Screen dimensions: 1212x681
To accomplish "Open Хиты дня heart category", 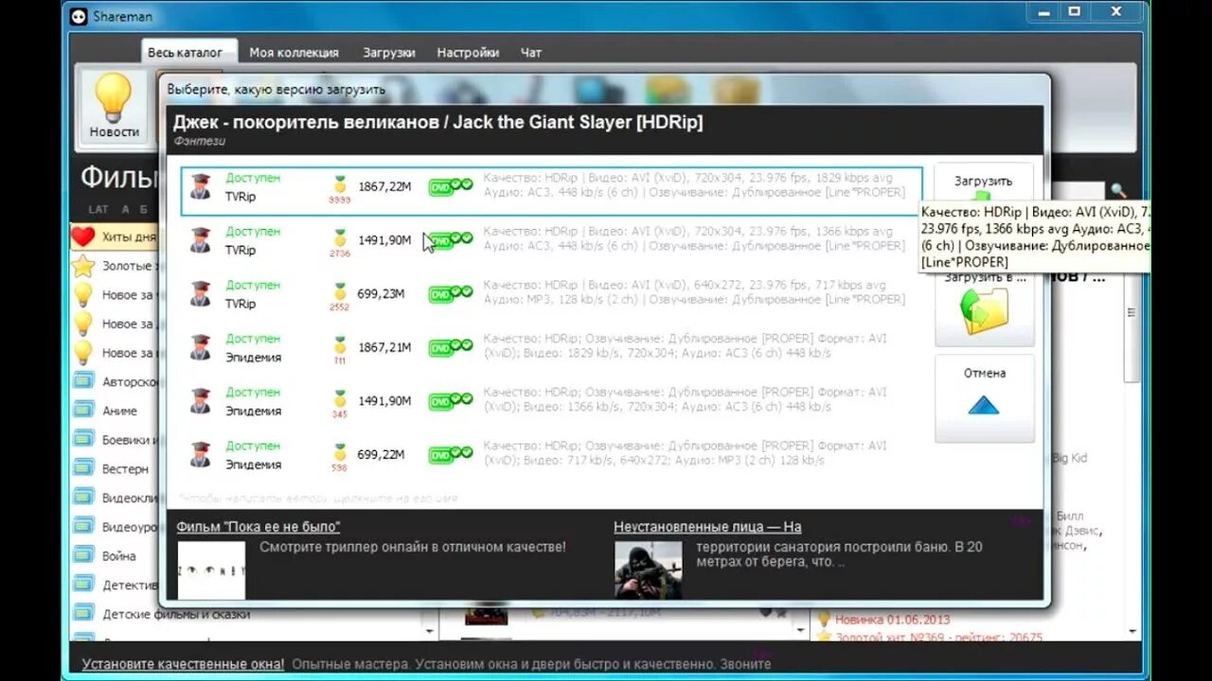I will point(114,236).
